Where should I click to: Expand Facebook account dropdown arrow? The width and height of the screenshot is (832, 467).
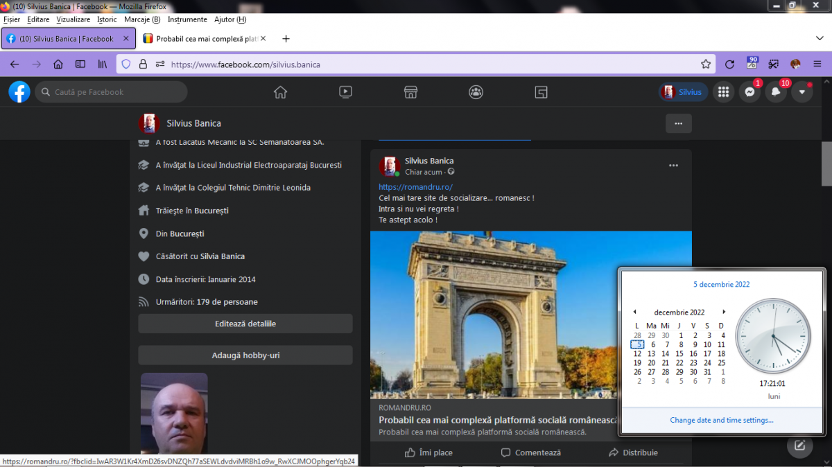(802, 92)
